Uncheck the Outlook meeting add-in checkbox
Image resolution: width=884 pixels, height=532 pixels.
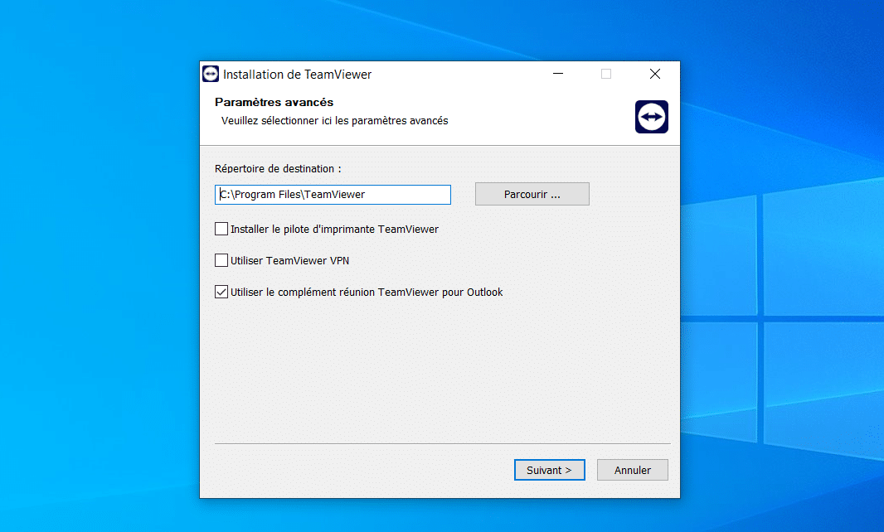click(x=221, y=292)
